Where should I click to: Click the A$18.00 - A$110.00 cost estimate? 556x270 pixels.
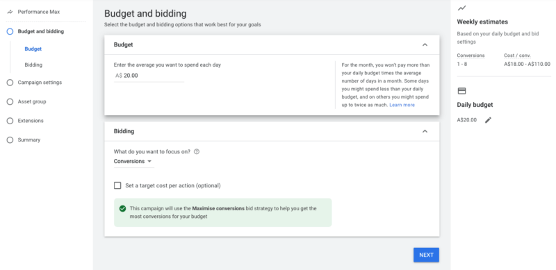527,65
